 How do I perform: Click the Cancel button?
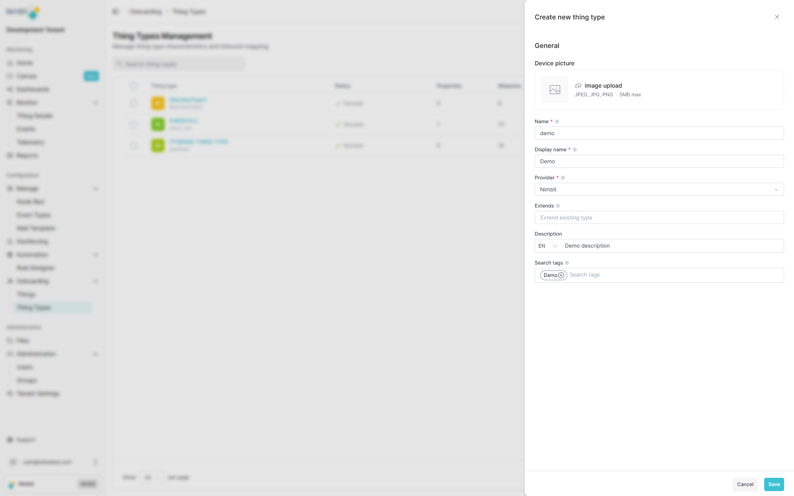745,484
